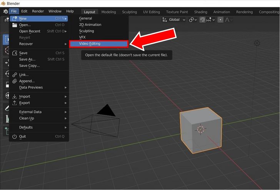The image size is (280, 190).
Task: Open the Window menu
Action: click(x=55, y=11)
